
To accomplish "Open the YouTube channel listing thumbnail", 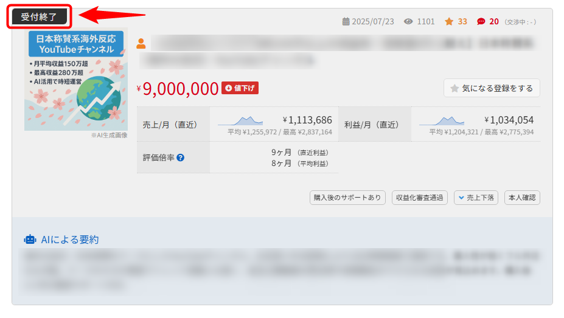I will (75, 80).
